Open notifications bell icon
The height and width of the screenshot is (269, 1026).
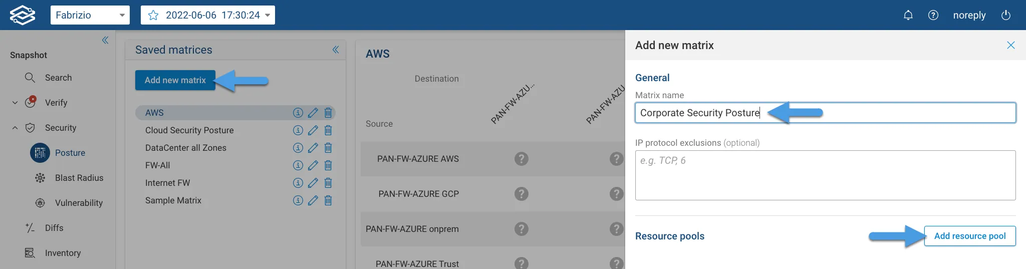coord(908,15)
